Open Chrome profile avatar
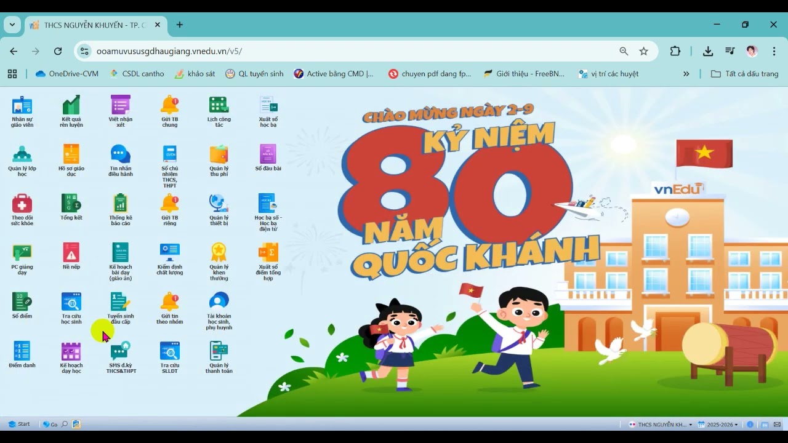This screenshot has width=788, height=443. 752,51
